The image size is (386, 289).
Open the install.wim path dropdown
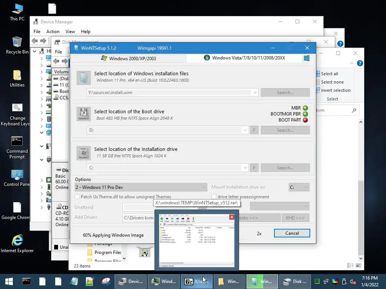(x=255, y=93)
